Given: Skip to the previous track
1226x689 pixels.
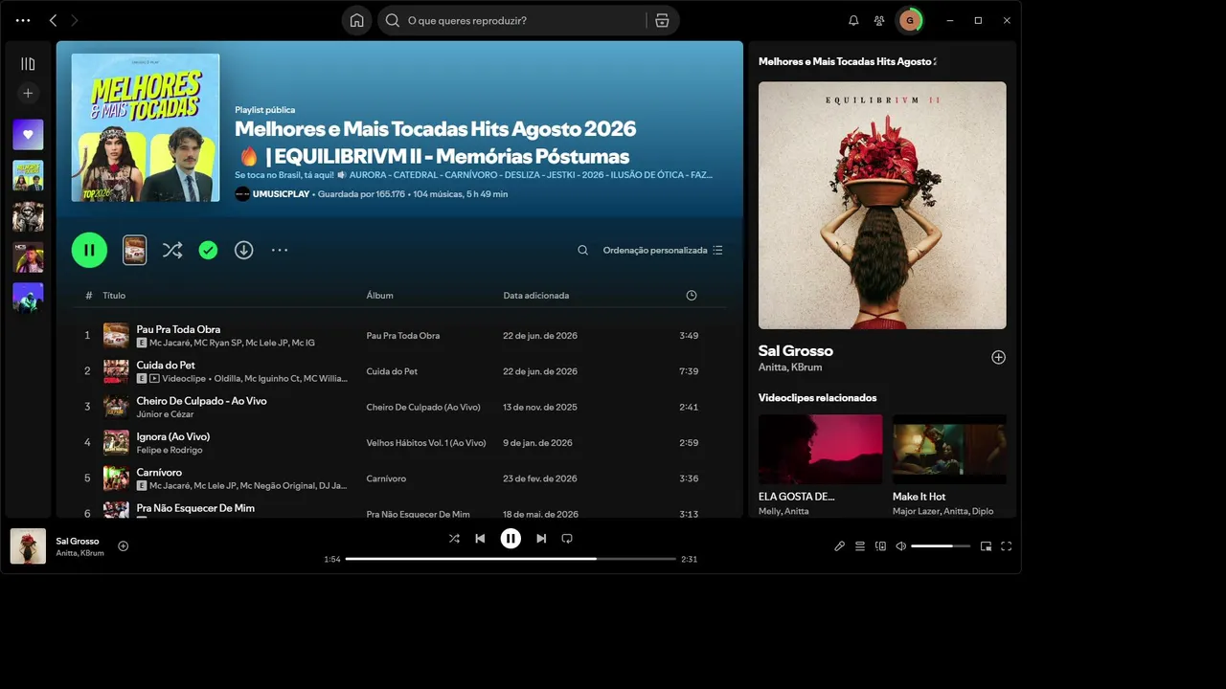Looking at the screenshot, I should 480,539.
